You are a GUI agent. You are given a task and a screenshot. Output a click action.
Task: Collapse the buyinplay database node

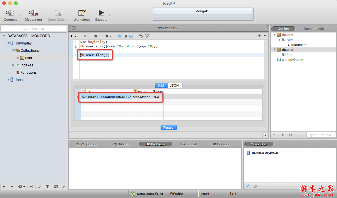pyautogui.click(x=8, y=43)
